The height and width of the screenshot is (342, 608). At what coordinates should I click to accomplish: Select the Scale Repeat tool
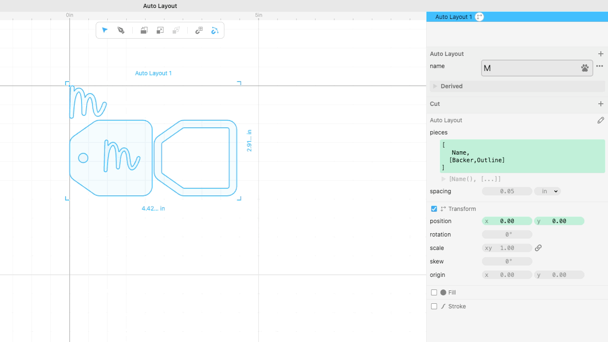[x=160, y=30]
